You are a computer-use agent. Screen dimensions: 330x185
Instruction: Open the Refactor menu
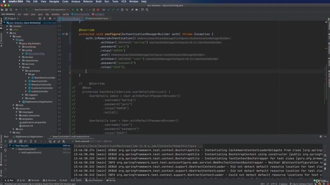tap(88, 2)
